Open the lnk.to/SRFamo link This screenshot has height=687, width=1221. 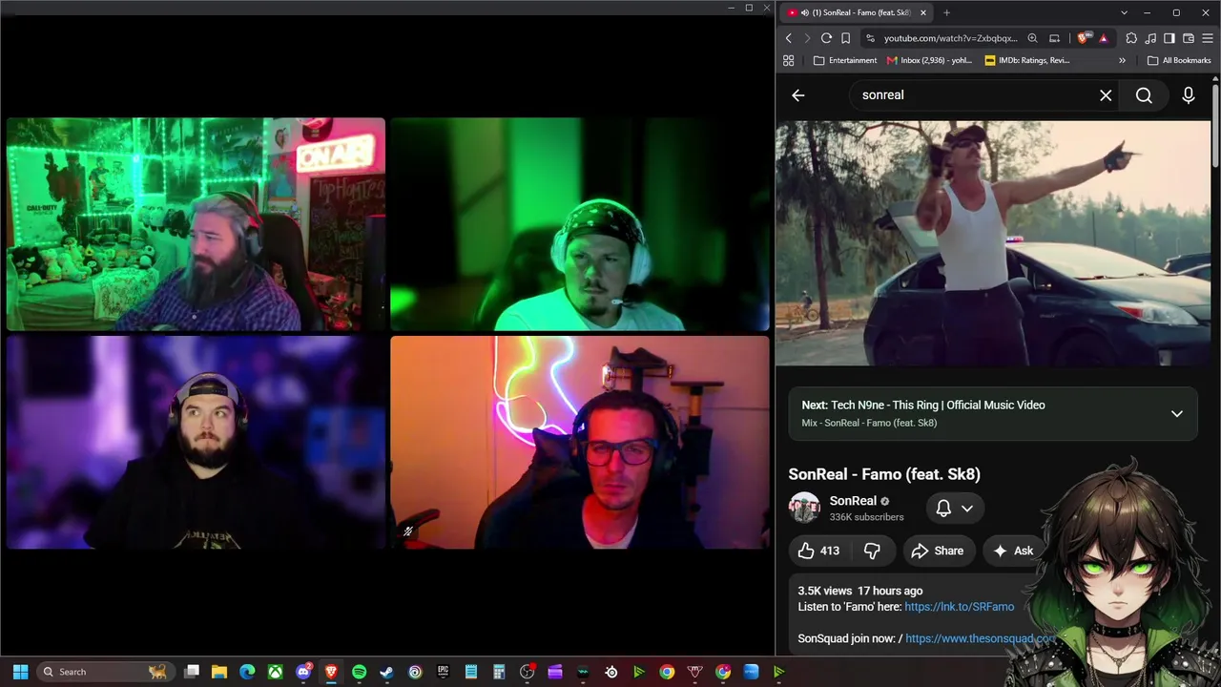(x=960, y=607)
